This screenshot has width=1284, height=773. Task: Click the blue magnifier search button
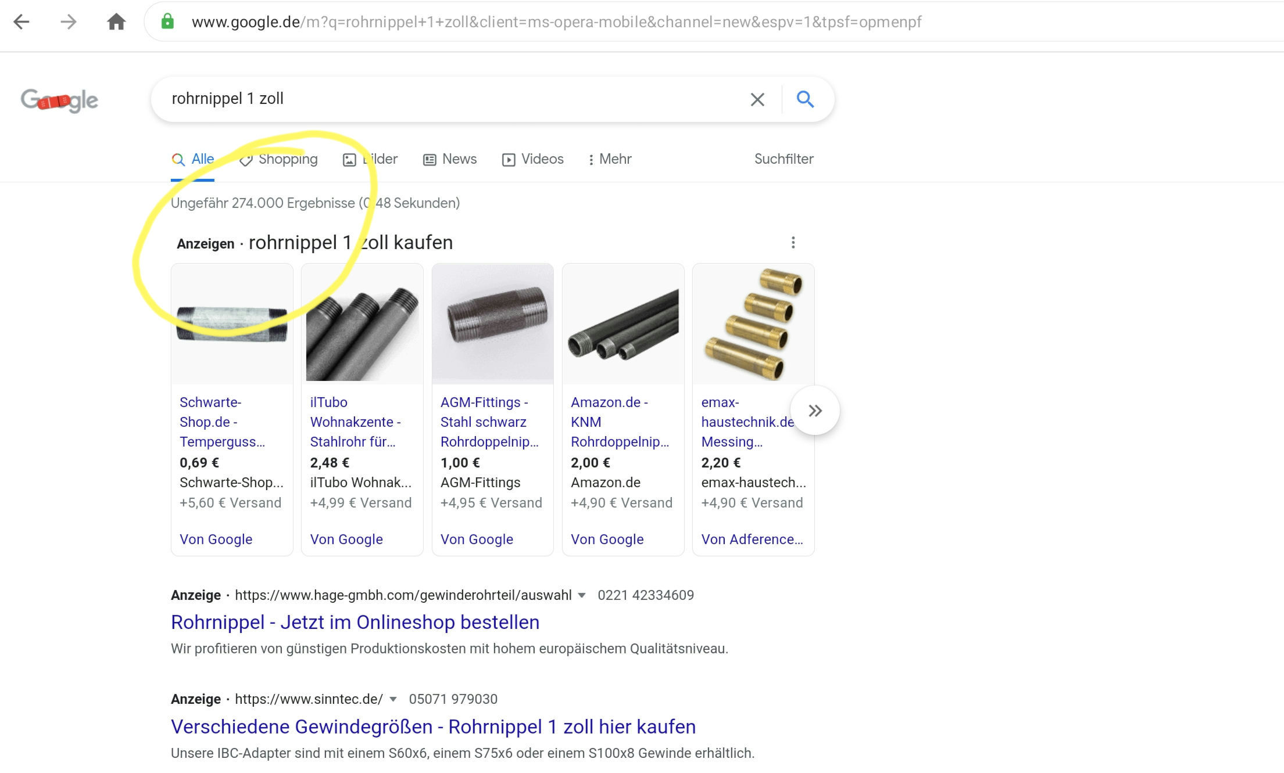point(805,99)
